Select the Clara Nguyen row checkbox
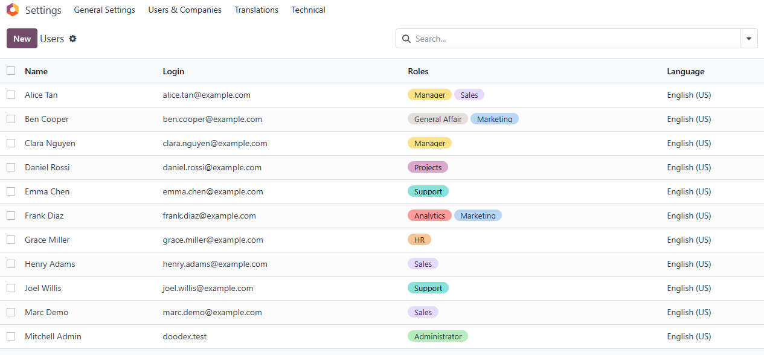The image size is (764, 355). click(x=11, y=143)
